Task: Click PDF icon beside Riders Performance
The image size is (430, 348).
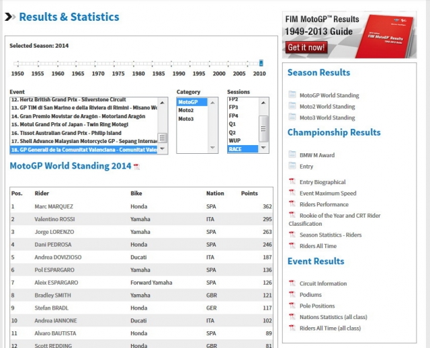Action: 292,204
